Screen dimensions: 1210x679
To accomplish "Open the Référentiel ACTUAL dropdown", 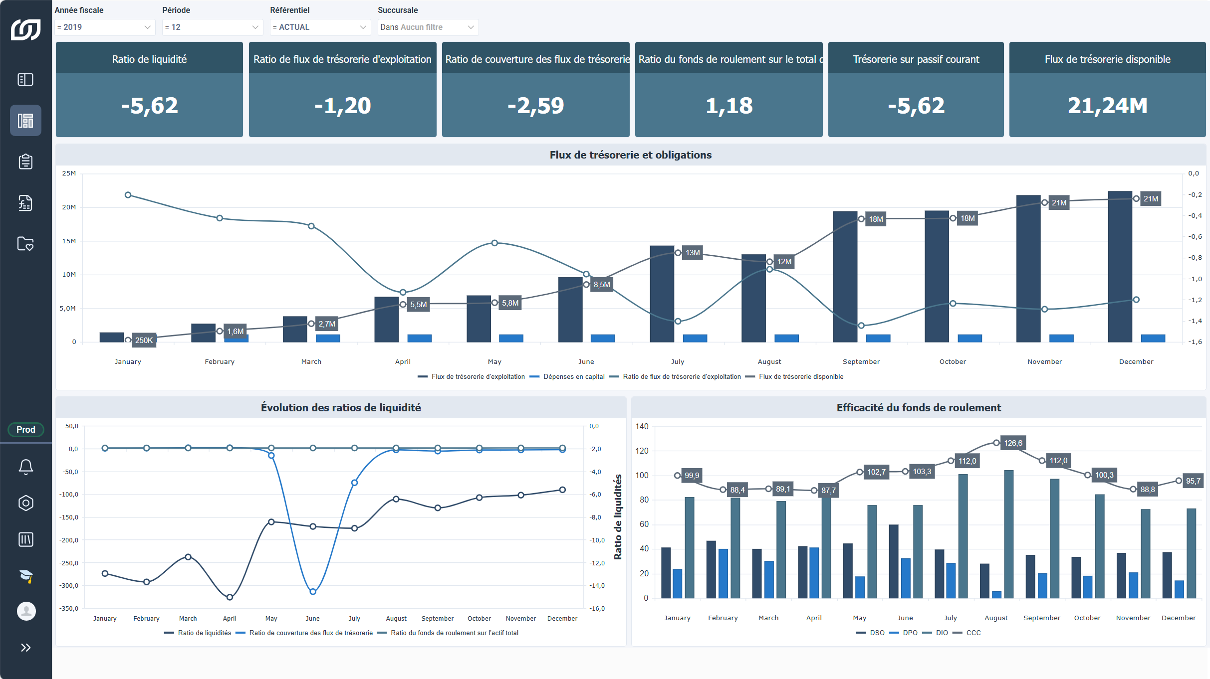I will tap(320, 27).
